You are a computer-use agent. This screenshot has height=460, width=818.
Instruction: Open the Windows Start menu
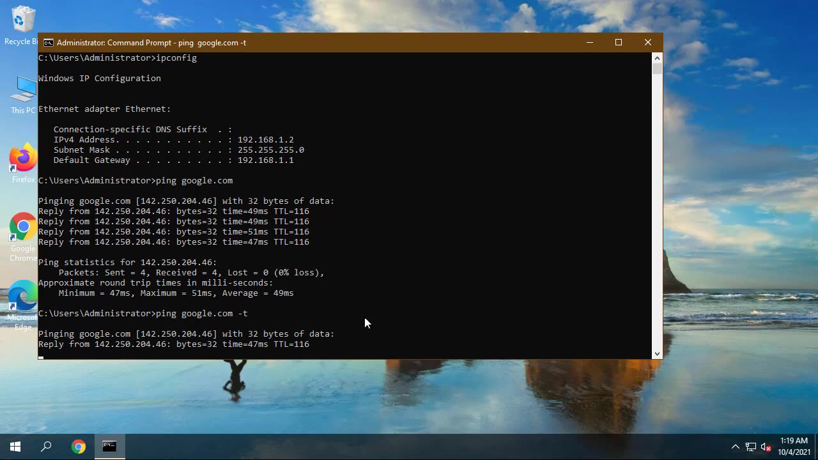pyautogui.click(x=15, y=447)
